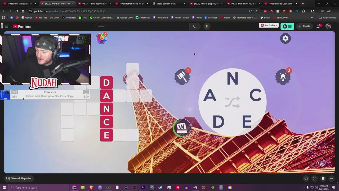Viewport: 339px width, 191px height.
Task: Select letter E in the letter wheel
Action: pyautogui.click(x=247, y=122)
